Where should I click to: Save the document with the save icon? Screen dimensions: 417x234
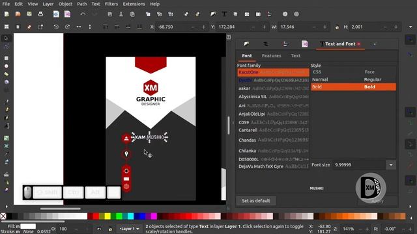pos(29,14)
